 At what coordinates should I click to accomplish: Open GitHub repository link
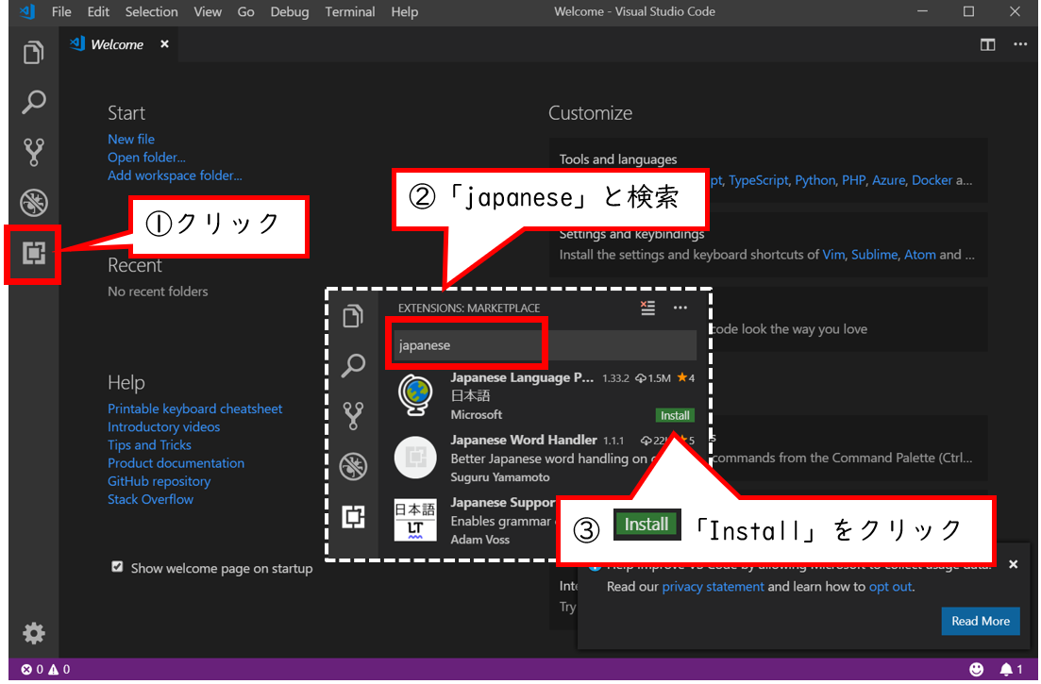(160, 481)
